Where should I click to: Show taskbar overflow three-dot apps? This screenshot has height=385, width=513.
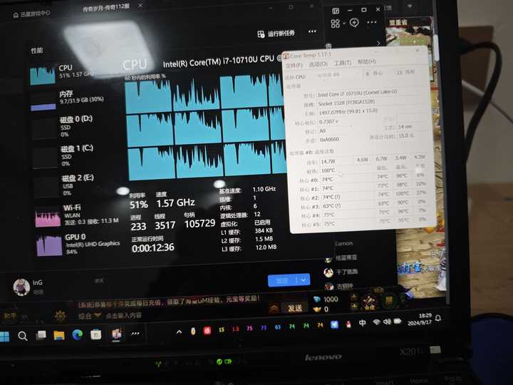135,334
